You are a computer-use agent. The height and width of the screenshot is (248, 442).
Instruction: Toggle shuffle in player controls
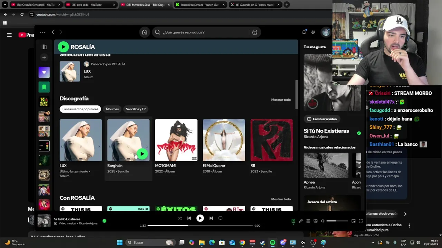click(x=180, y=218)
